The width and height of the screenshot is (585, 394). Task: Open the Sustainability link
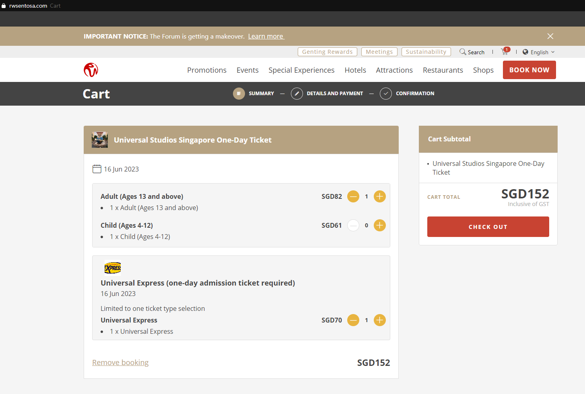click(426, 52)
